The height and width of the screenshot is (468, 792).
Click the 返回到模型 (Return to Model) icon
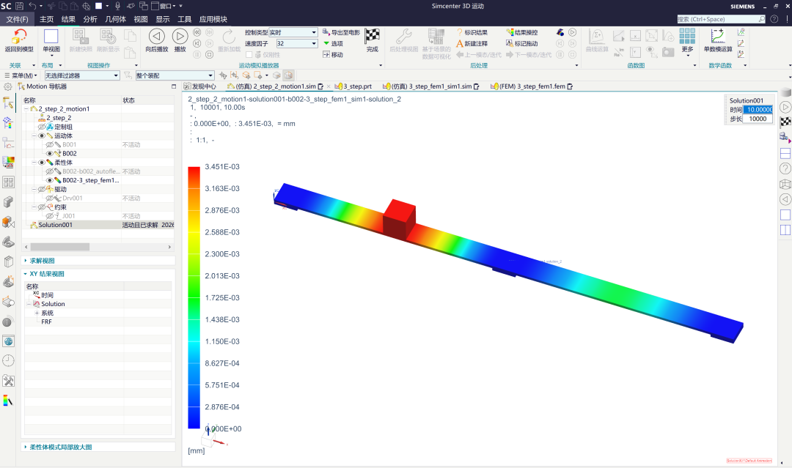(x=19, y=37)
